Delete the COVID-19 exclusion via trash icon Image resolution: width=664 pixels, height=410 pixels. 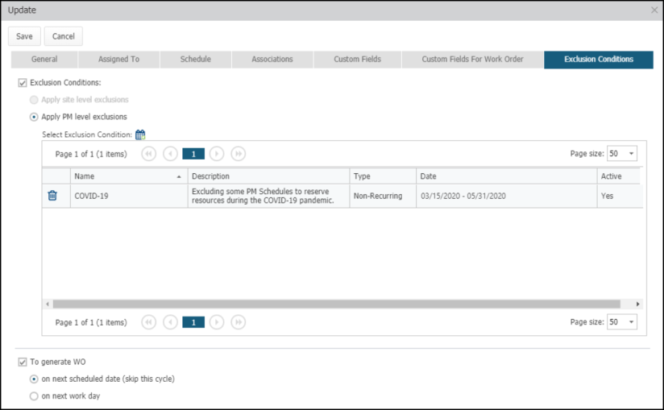(x=52, y=196)
